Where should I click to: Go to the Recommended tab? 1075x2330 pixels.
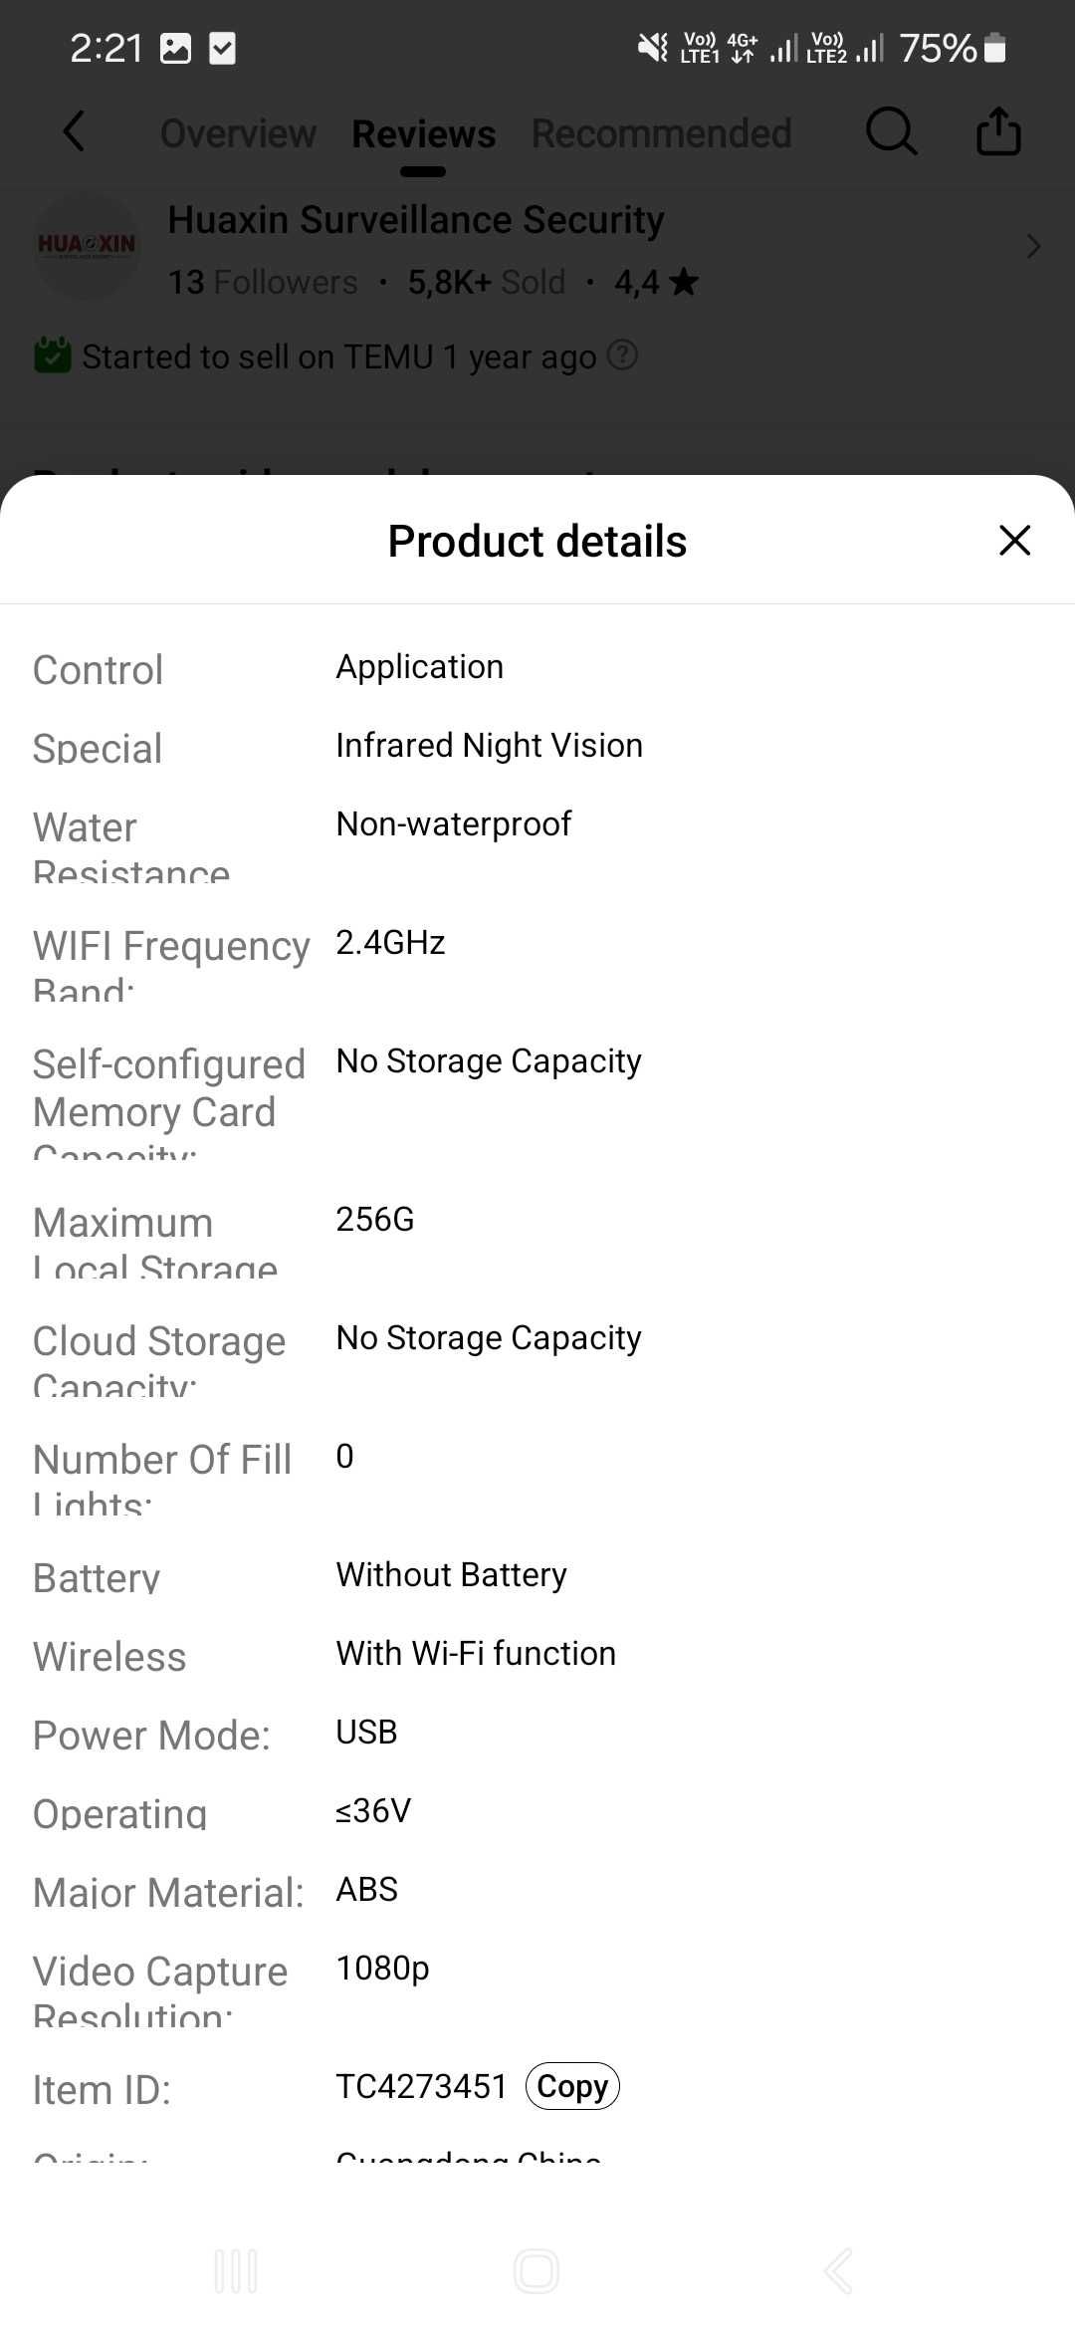(662, 133)
